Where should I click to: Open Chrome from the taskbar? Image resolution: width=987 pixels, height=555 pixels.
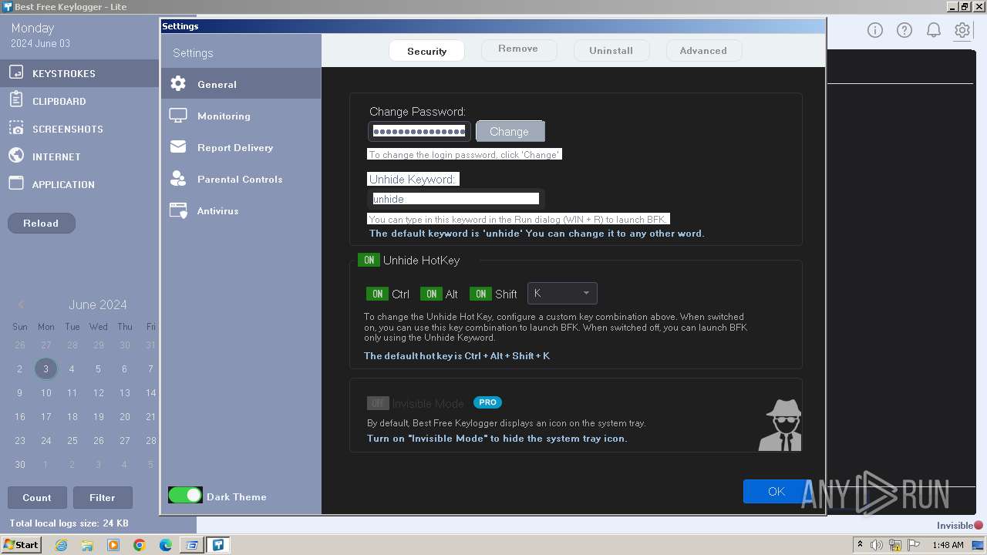click(140, 545)
